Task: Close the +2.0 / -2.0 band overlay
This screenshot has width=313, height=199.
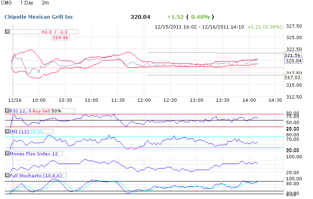Action: click(7, 31)
